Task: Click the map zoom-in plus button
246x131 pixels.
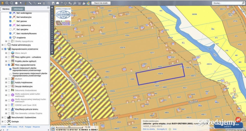Action: point(52,7)
